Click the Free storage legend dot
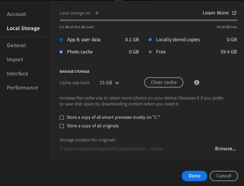244x186 pixels. tap(150, 52)
